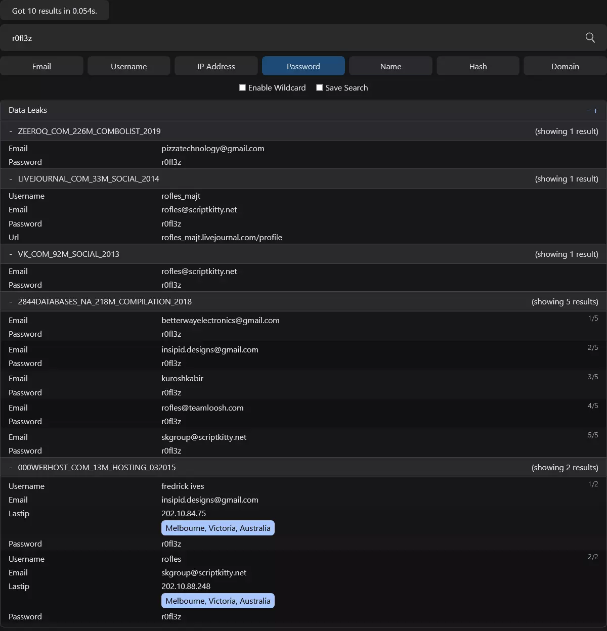Select username rofles_majt
Screen dimensions: 607x631
181,196
